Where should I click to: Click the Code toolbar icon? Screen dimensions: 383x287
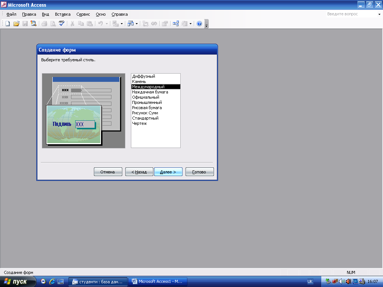[145, 24]
